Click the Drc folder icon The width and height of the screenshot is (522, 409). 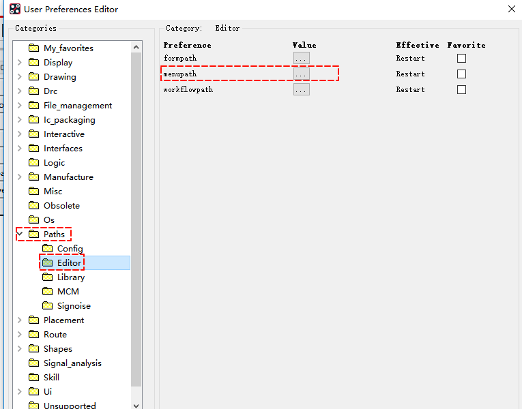click(x=33, y=91)
